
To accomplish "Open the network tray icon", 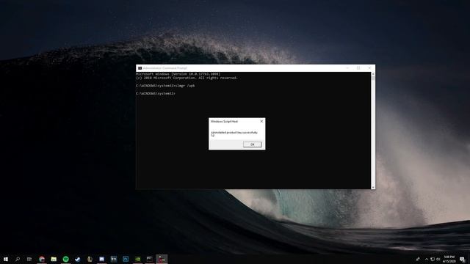I will (433, 259).
